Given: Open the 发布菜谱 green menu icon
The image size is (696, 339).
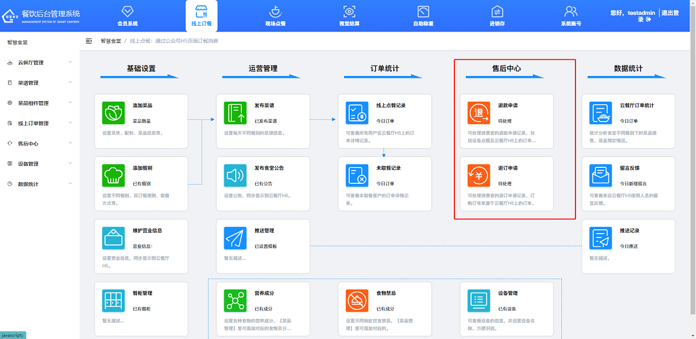Looking at the screenshot, I should pyautogui.click(x=235, y=113).
